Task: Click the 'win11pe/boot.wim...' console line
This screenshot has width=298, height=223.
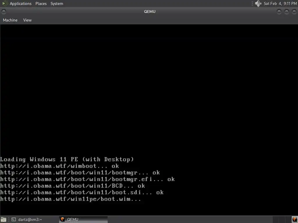Action: (70, 199)
